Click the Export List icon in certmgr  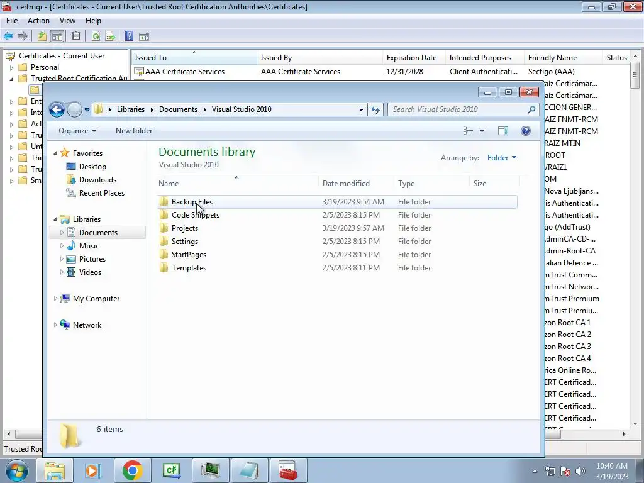pos(110,36)
